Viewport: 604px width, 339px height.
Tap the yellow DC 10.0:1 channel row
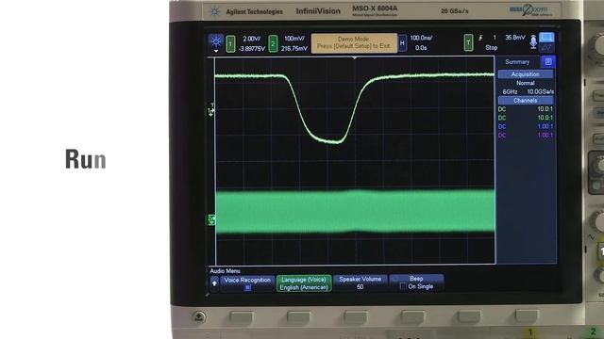(x=526, y=109)
